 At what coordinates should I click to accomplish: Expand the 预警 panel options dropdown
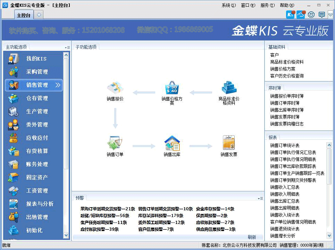coord(260,198)
